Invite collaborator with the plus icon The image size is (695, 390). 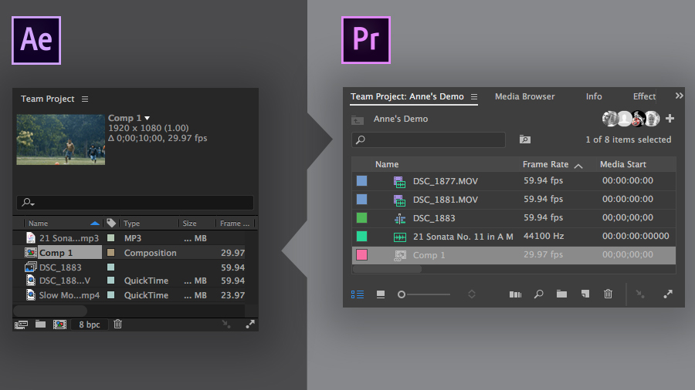click(x=670, y=119)
